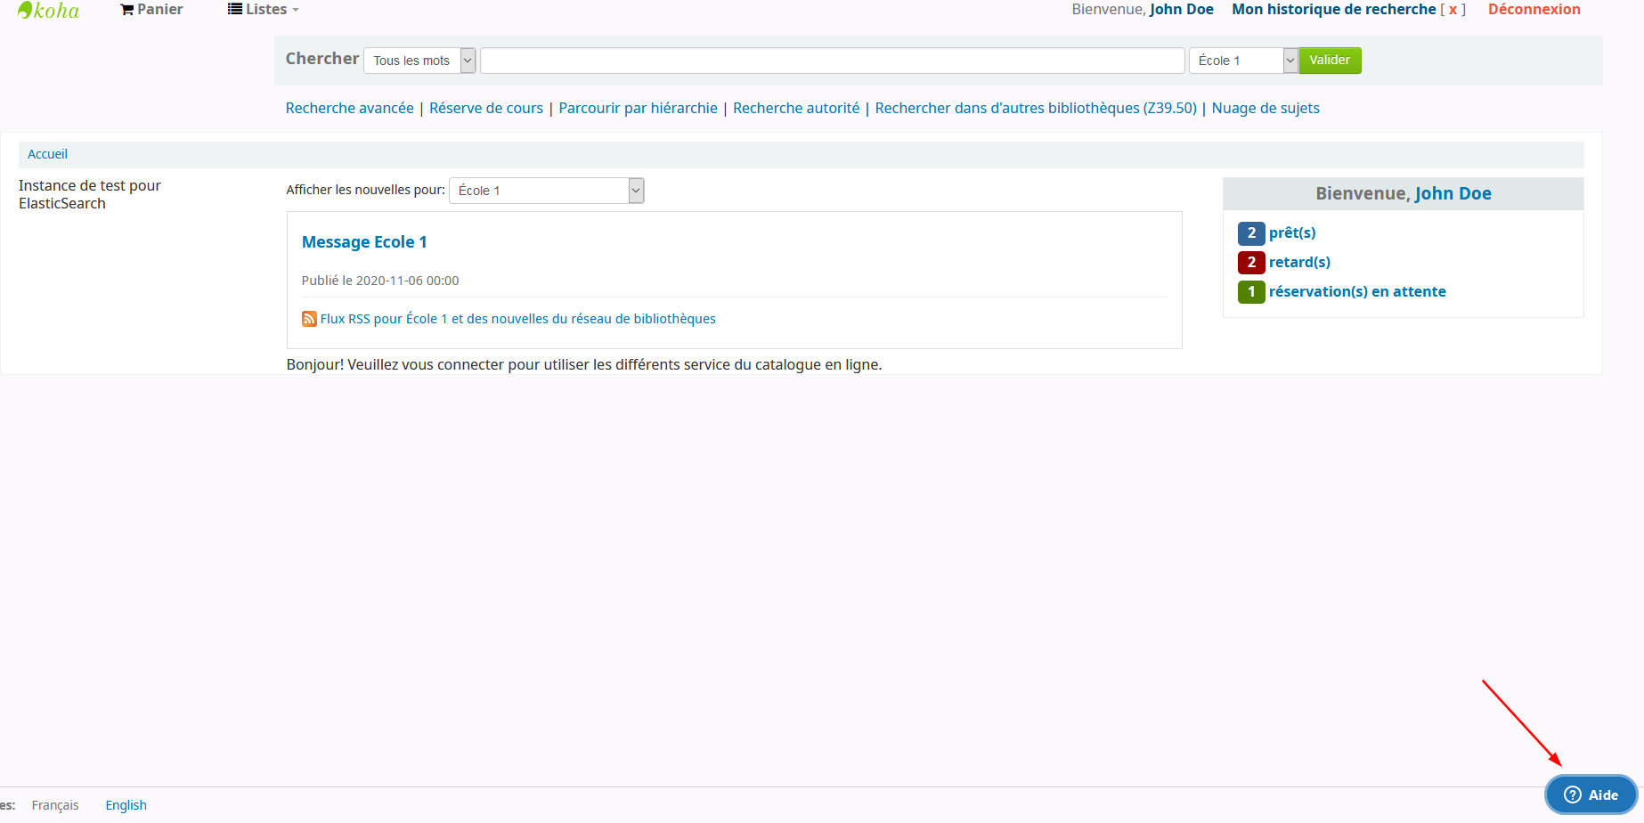Open Réserve de cours

[486, 108]
